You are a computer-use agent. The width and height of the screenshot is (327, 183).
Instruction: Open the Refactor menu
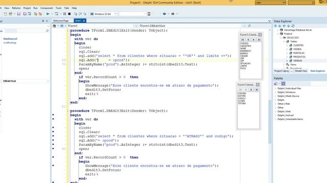16,8
